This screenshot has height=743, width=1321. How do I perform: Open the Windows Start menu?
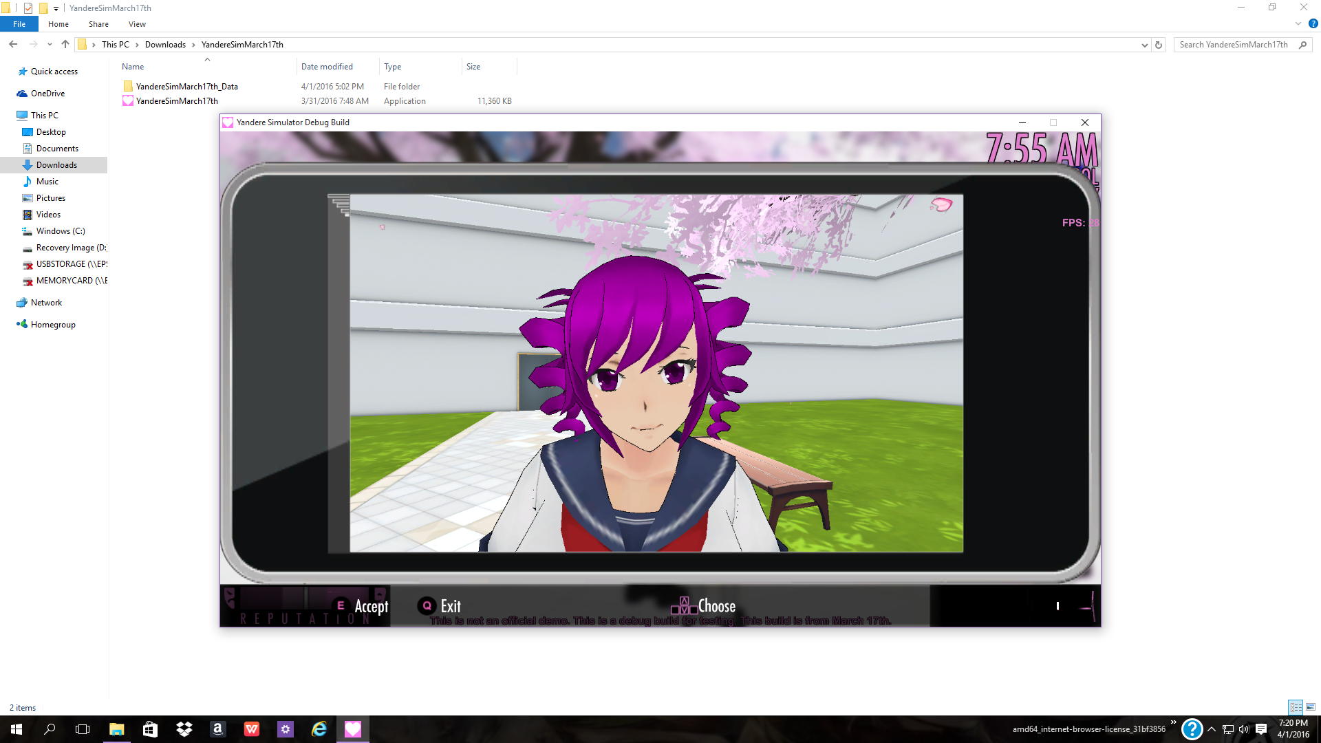click(17, 729)
